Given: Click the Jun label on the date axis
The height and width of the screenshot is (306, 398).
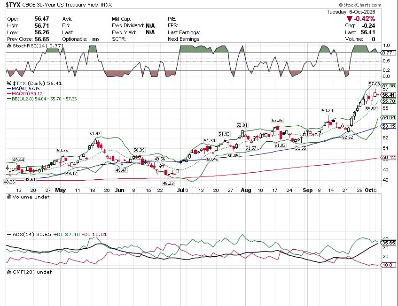Looking at the screenshot, I should tap(119, 190).
